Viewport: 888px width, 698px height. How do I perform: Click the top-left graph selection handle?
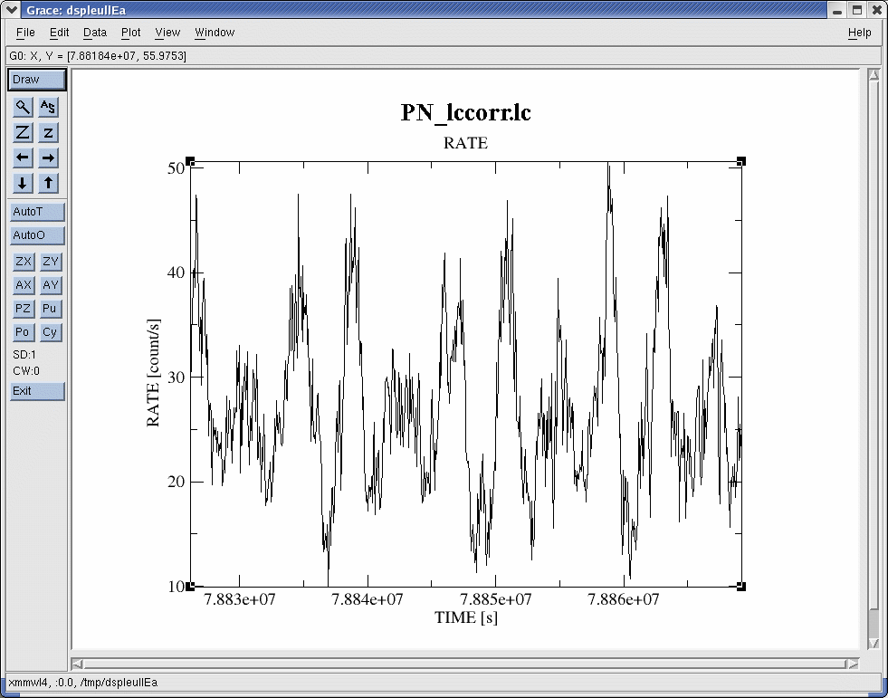point(190,161)
